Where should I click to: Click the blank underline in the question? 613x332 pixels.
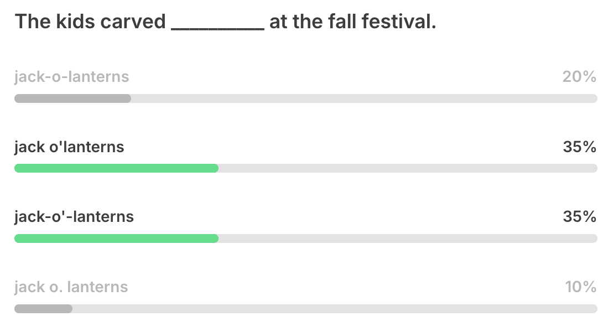click(217, 28)
